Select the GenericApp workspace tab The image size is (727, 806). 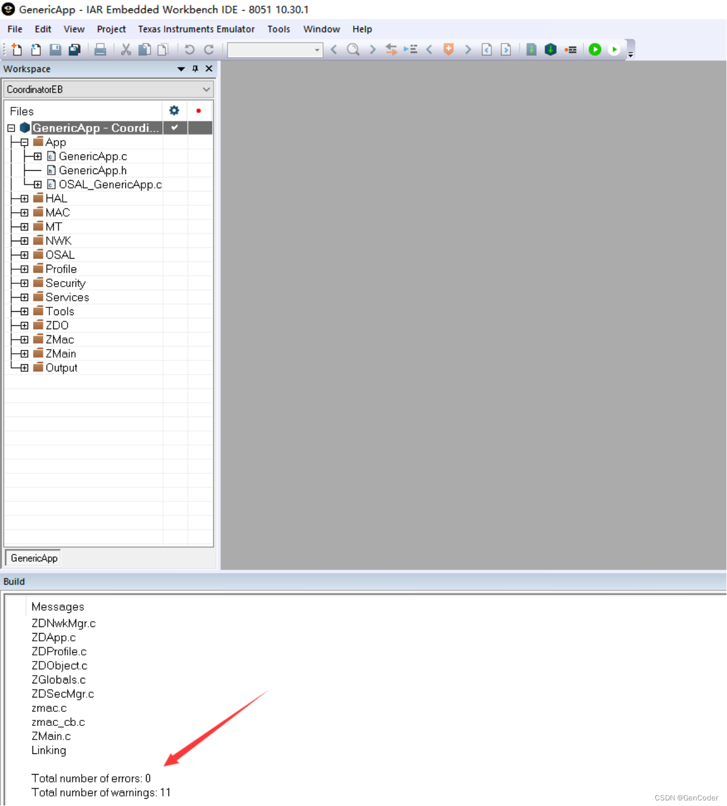pyautogui.click(x=34, y=558)
